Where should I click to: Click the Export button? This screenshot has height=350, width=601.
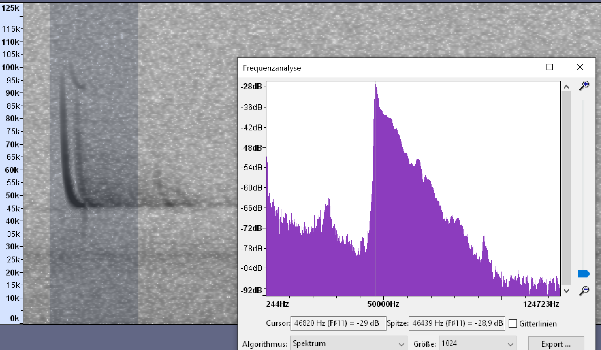[556, 344]
